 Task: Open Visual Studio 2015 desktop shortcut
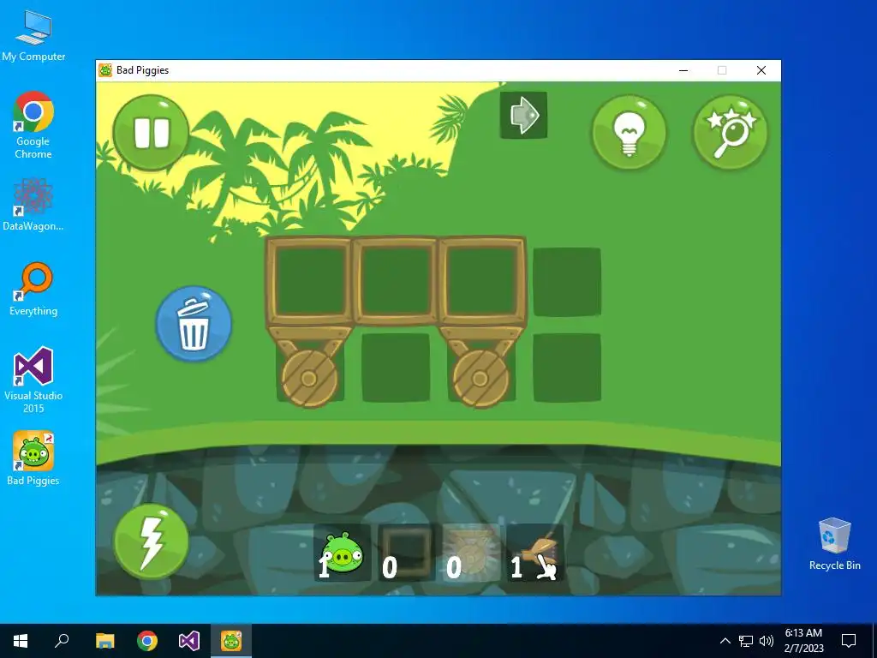[33, 380]
